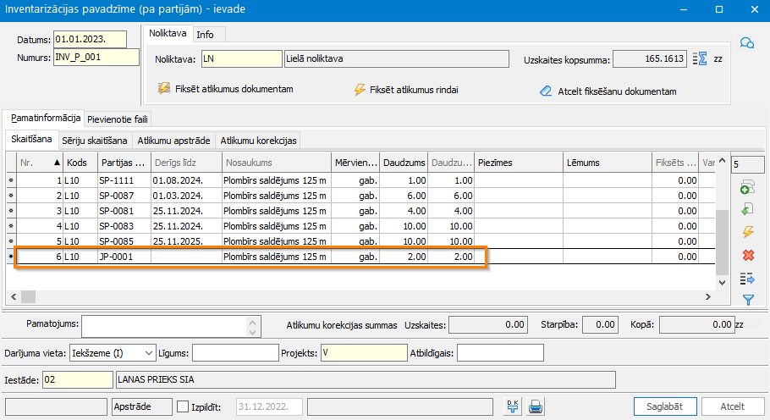This screenshot has height=420, width=770.
Task: Click the 01.08.2024. expiry date cell
Action: [186, 180]
